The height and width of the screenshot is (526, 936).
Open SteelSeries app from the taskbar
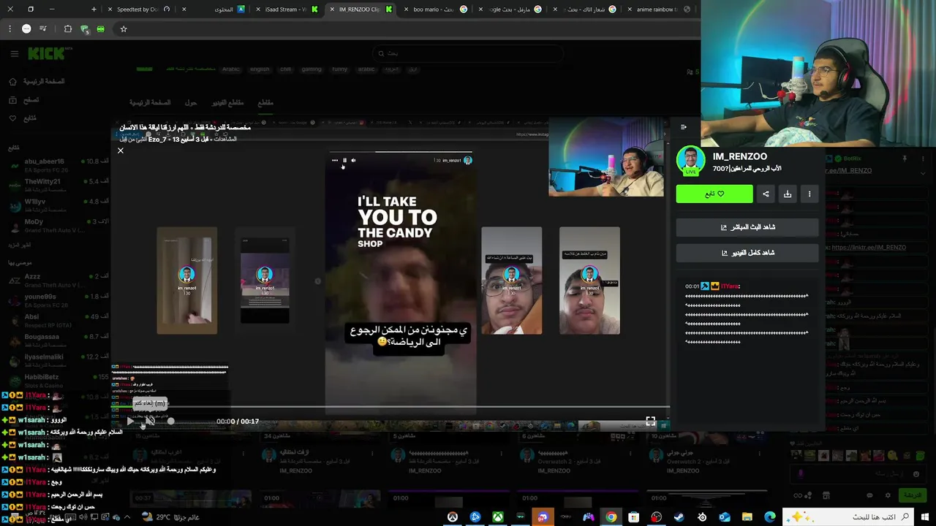pos(702,517)
